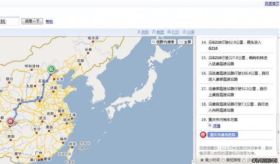280x164 pixels.
Task: Click the share icon (分享)
Action: point(184,32)
